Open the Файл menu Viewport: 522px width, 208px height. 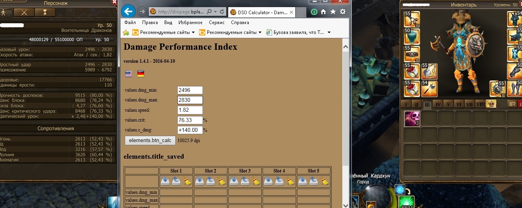coord(130,22)
